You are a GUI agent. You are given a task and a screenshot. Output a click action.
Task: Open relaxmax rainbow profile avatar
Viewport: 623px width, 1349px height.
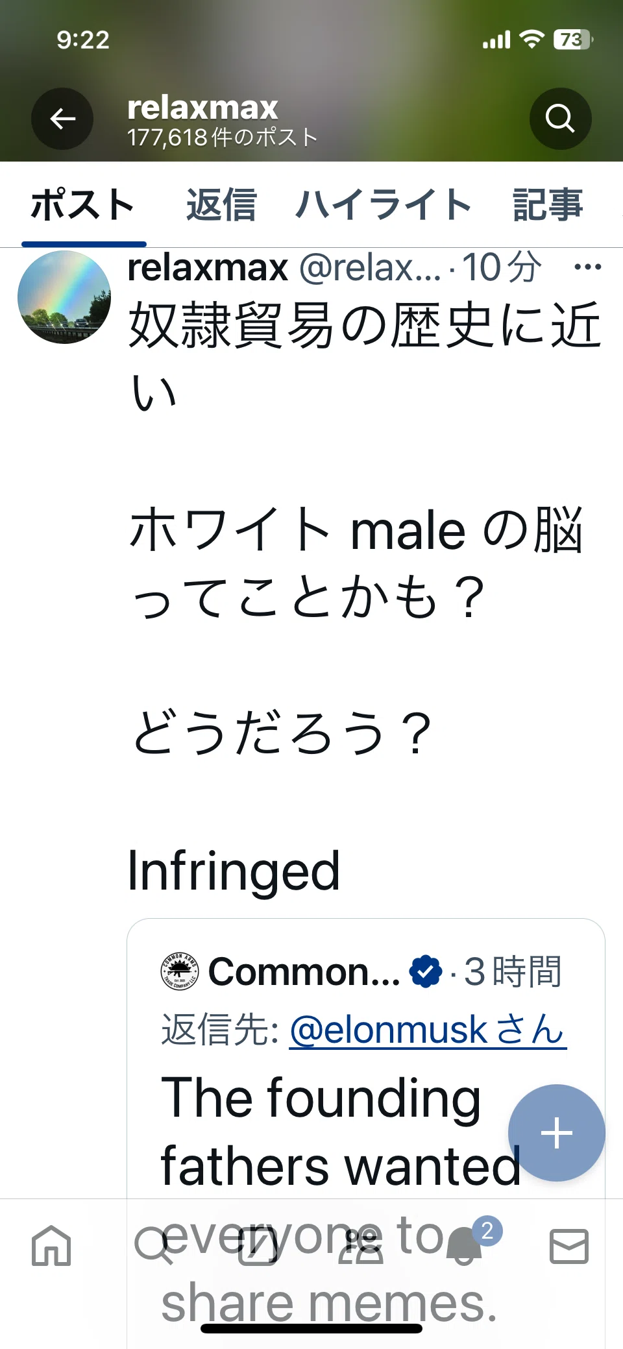coord(64,297)
